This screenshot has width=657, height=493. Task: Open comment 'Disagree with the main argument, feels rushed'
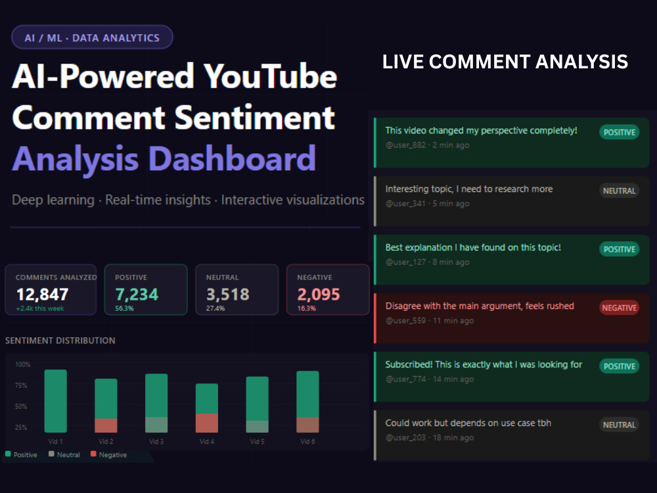511,318
